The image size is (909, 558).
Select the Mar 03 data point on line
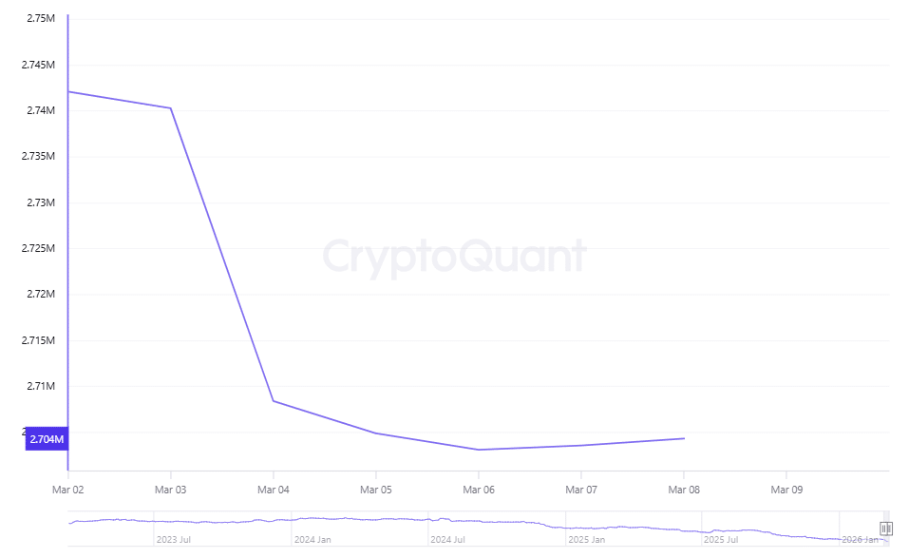[171, 108]
